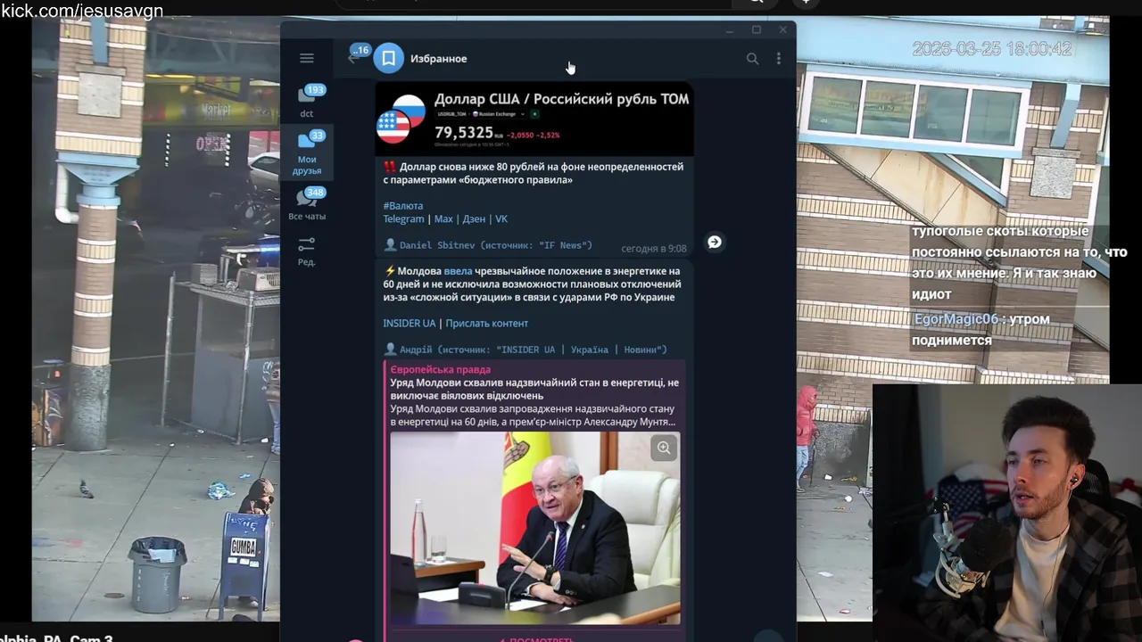The height and width of the screenshot is (642, 1142).
Task: Close the Telegram window
Action: point(782,30)
